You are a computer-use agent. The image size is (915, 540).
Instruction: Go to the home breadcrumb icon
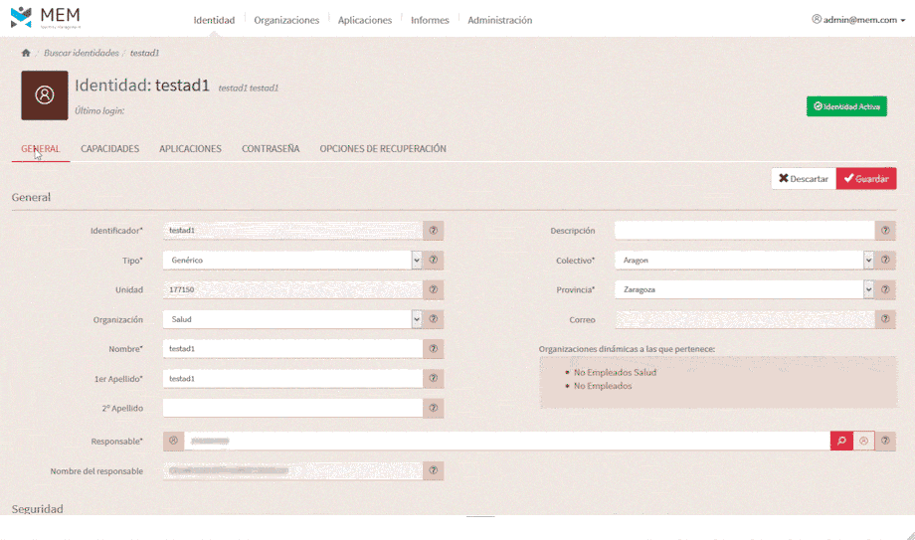26,53
